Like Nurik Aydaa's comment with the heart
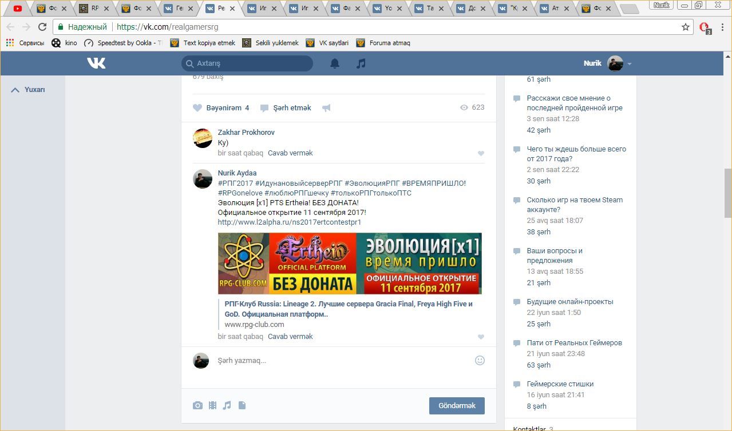This screenshot has height=431, width=732. 481,337
